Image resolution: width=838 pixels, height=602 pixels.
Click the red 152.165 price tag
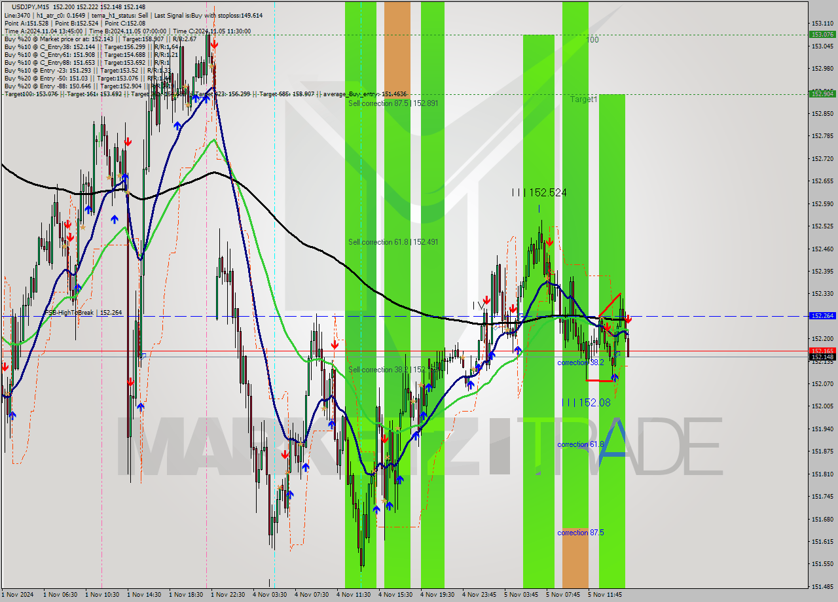coord(822,351)
